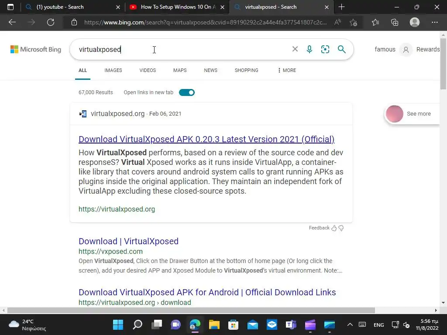Viewport: 447px width, 335px height.
Task: Open touch keyboard tray icon
Action: point(362,325)
